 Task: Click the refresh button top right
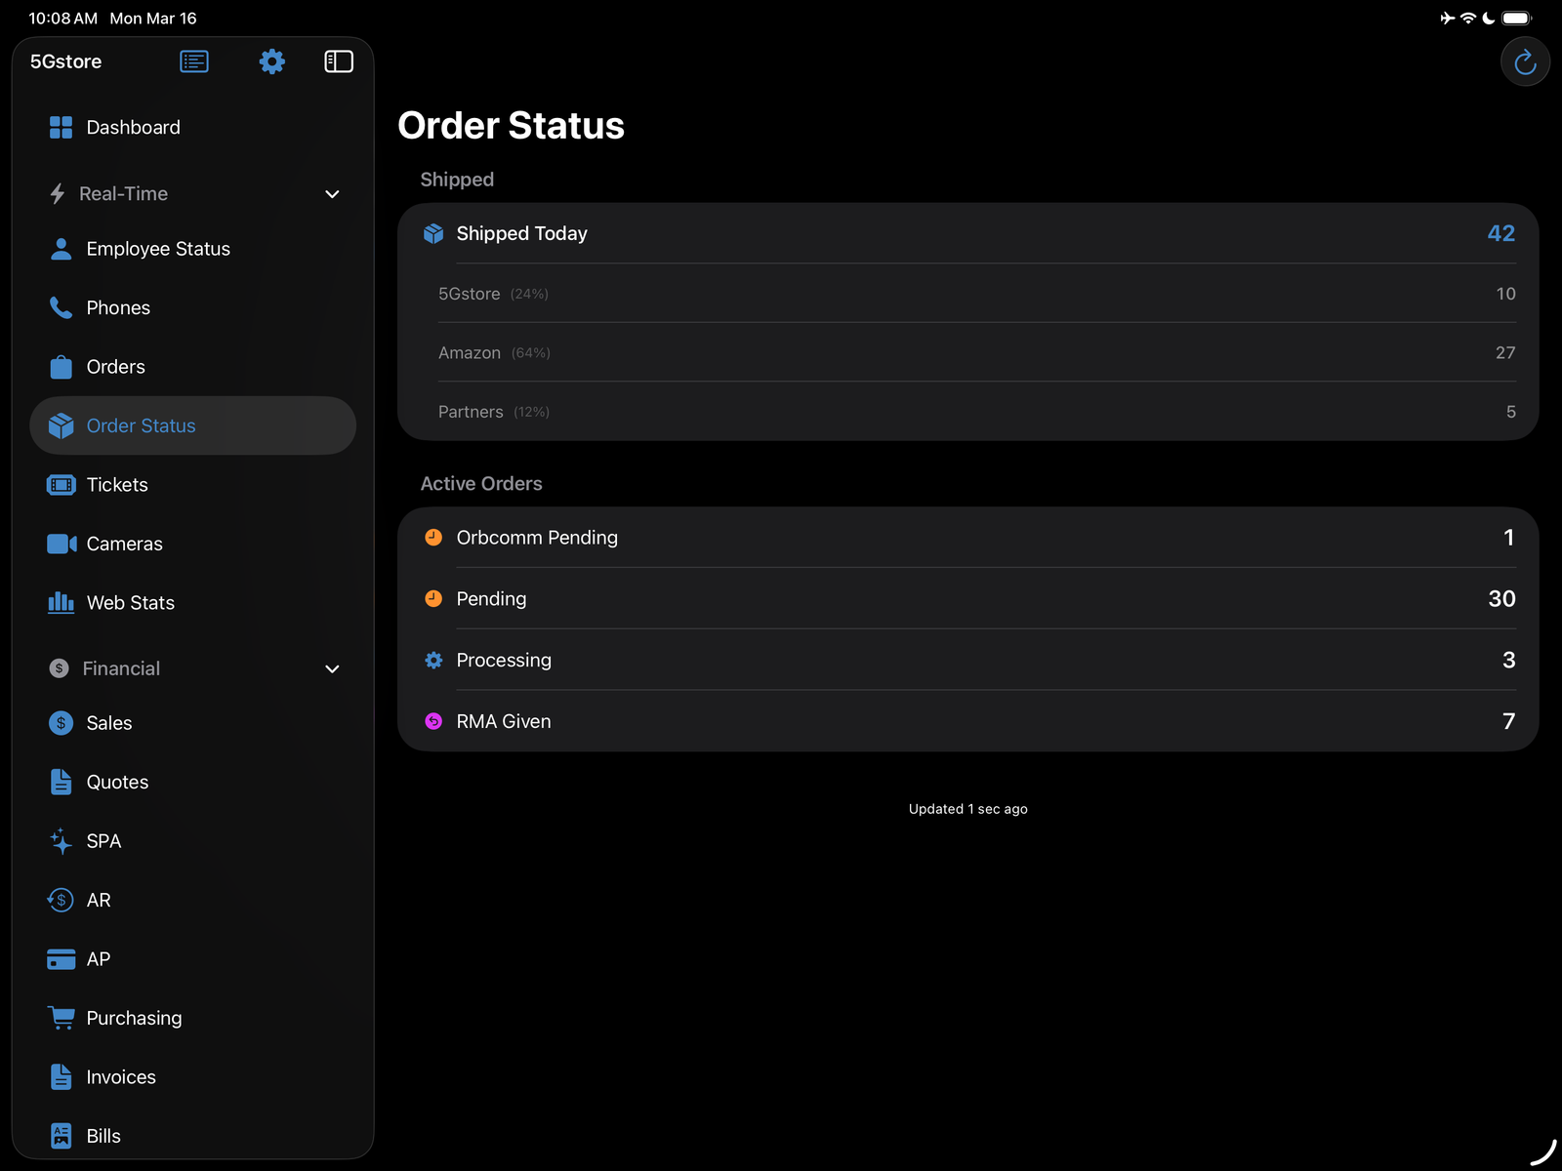click(1524, 61)
